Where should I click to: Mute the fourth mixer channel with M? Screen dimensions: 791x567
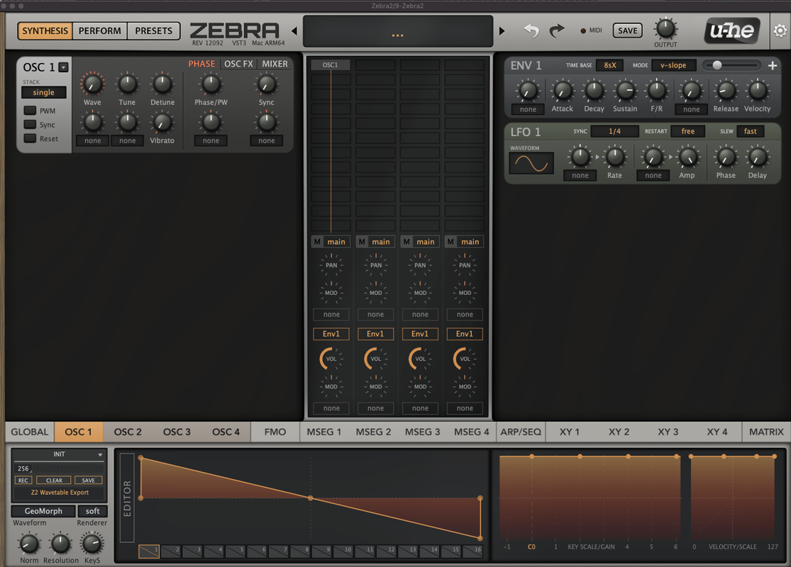450,242
